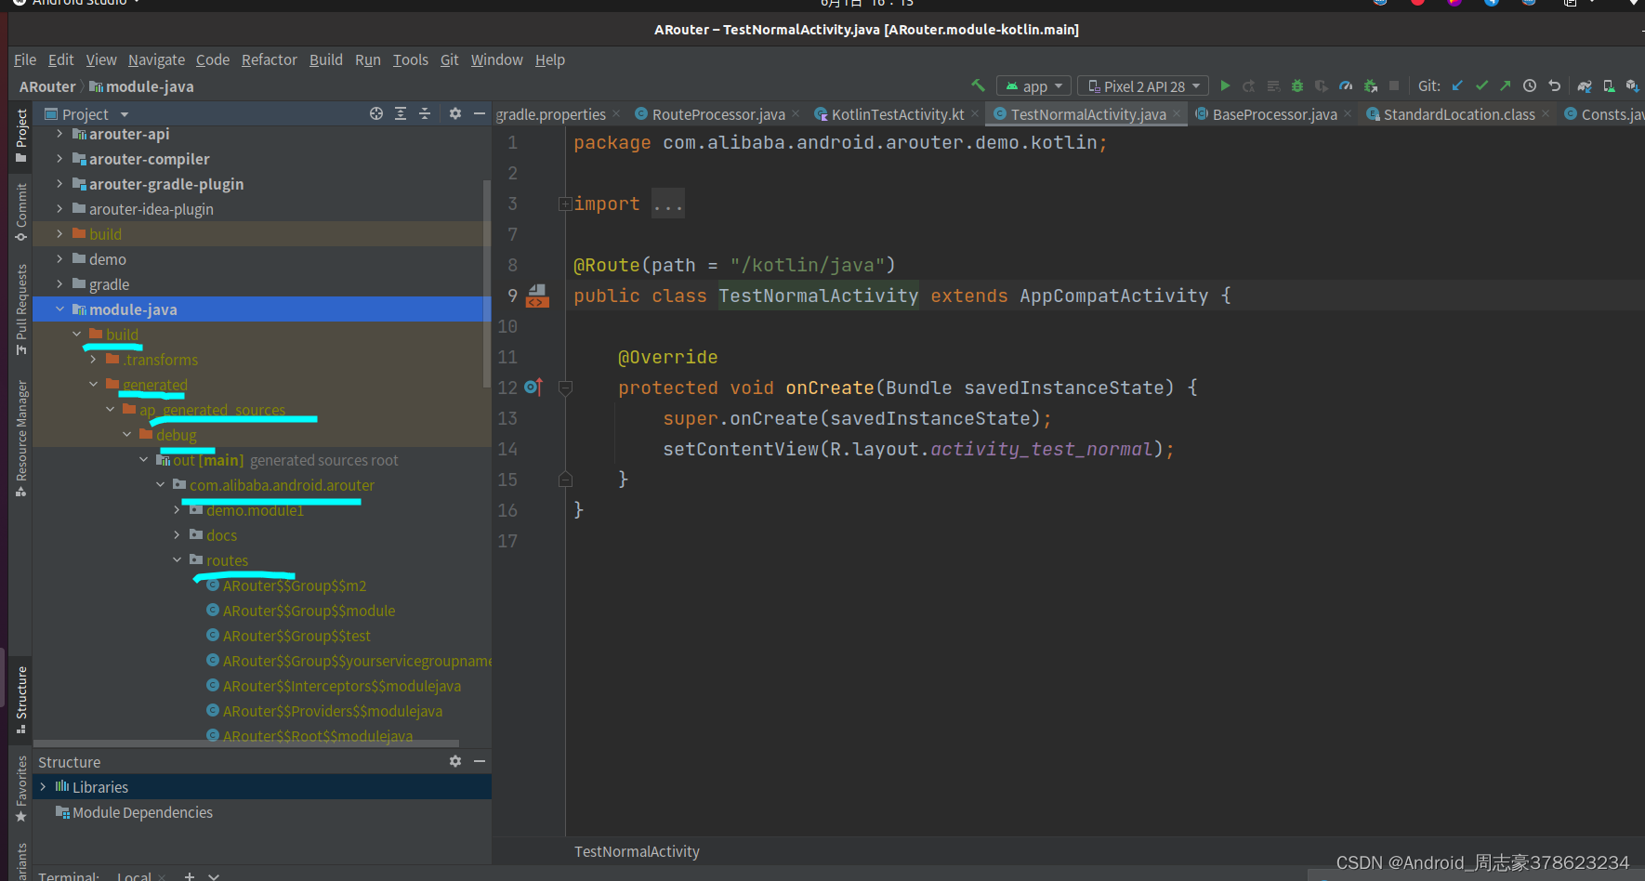Expand the demo folder
This screenshot has height=881, width=1645.
[x=59, y=259]
